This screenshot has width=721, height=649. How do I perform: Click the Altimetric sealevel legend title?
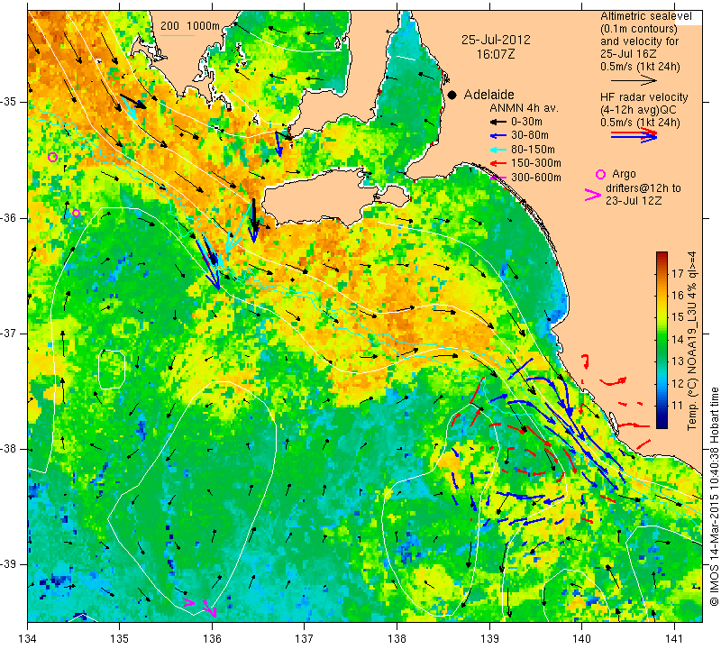[646, 16]
